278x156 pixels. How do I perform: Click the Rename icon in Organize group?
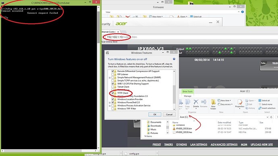pos(203,104)
